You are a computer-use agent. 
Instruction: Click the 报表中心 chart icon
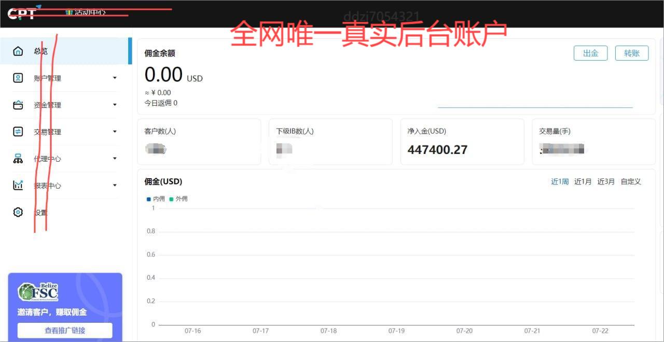pyautogui.click(x=18, y=186)
